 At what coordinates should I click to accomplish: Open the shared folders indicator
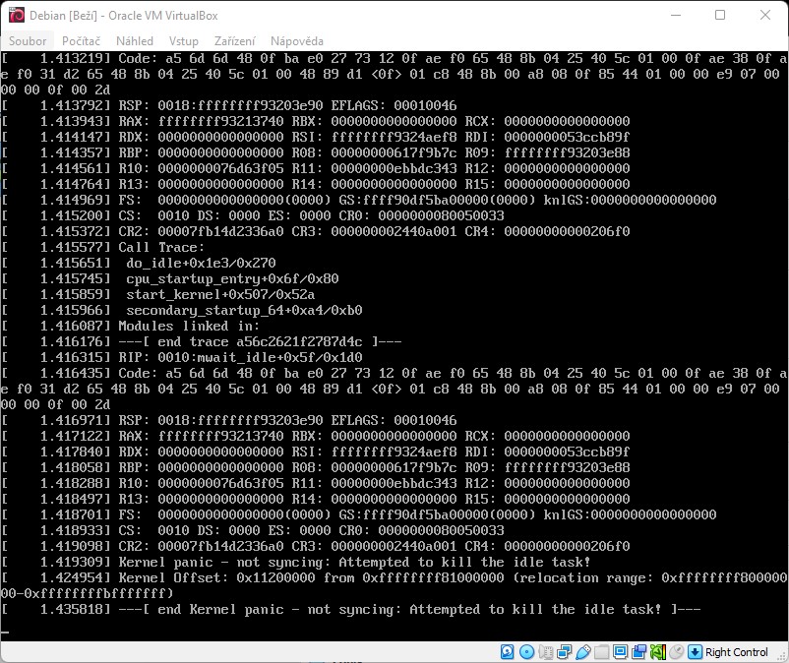(601, 652)
